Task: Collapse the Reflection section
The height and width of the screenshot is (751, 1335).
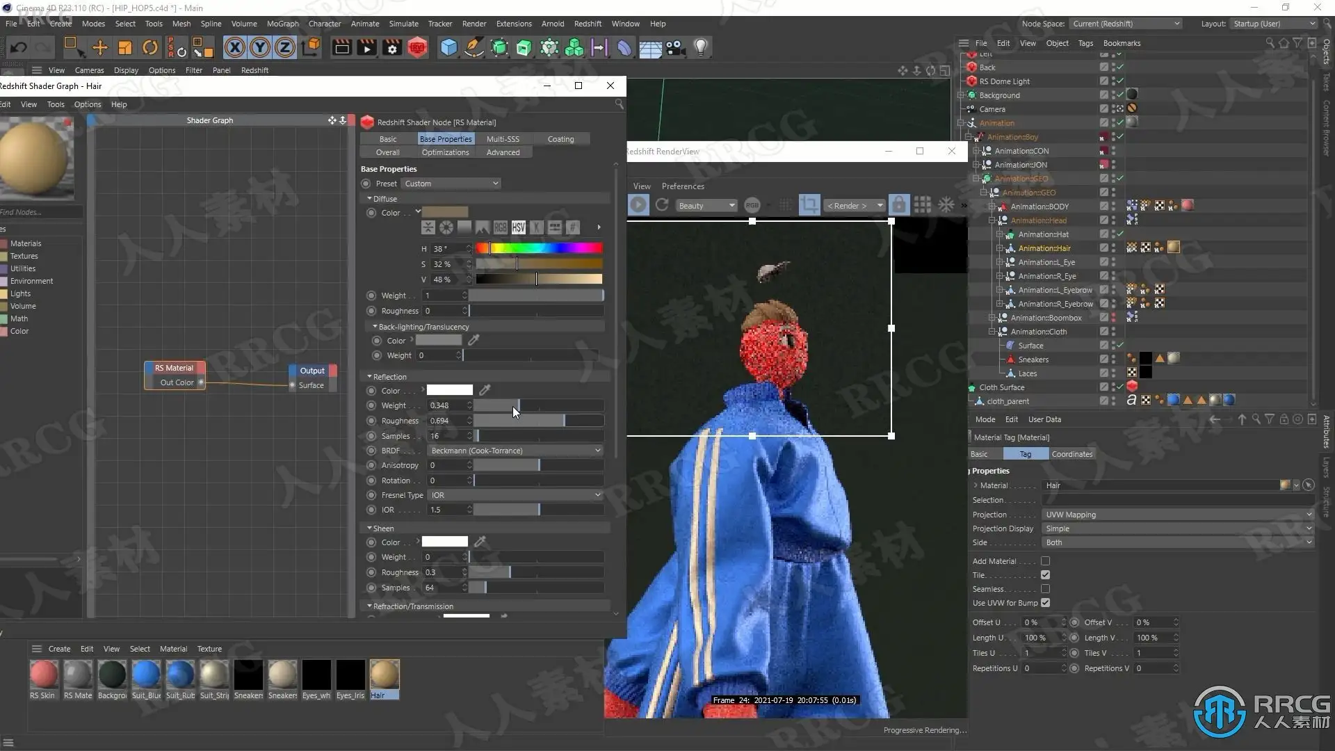Action: coord(370,376)
